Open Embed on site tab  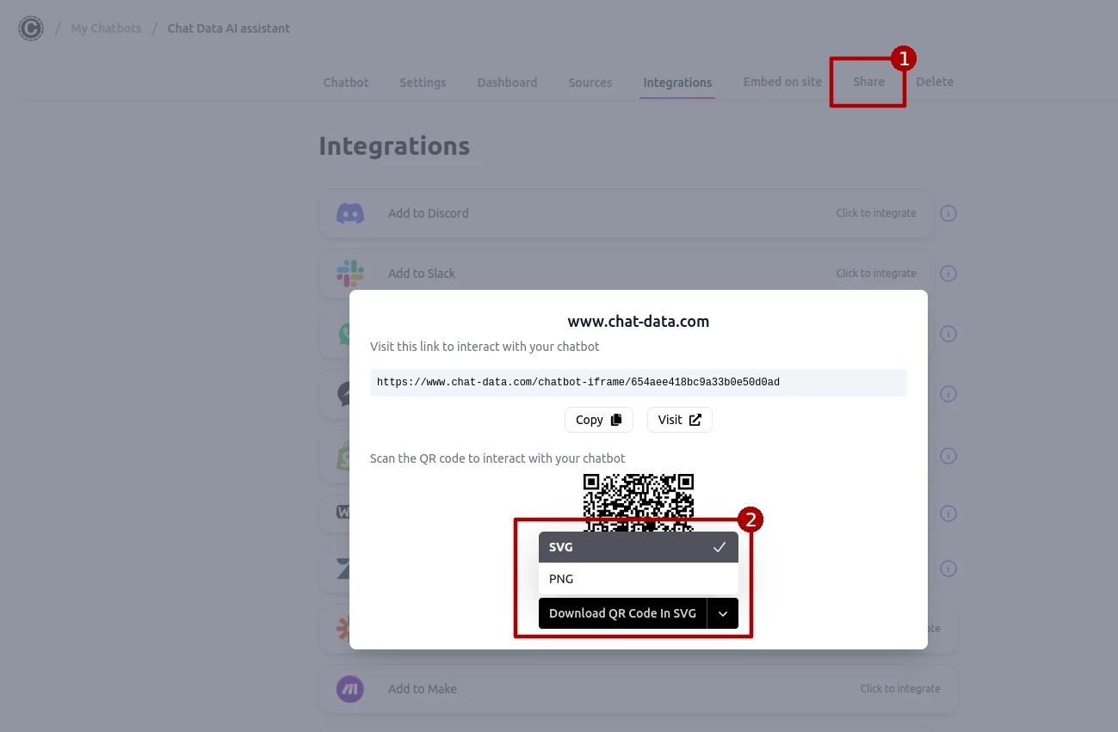coord(782,82)
